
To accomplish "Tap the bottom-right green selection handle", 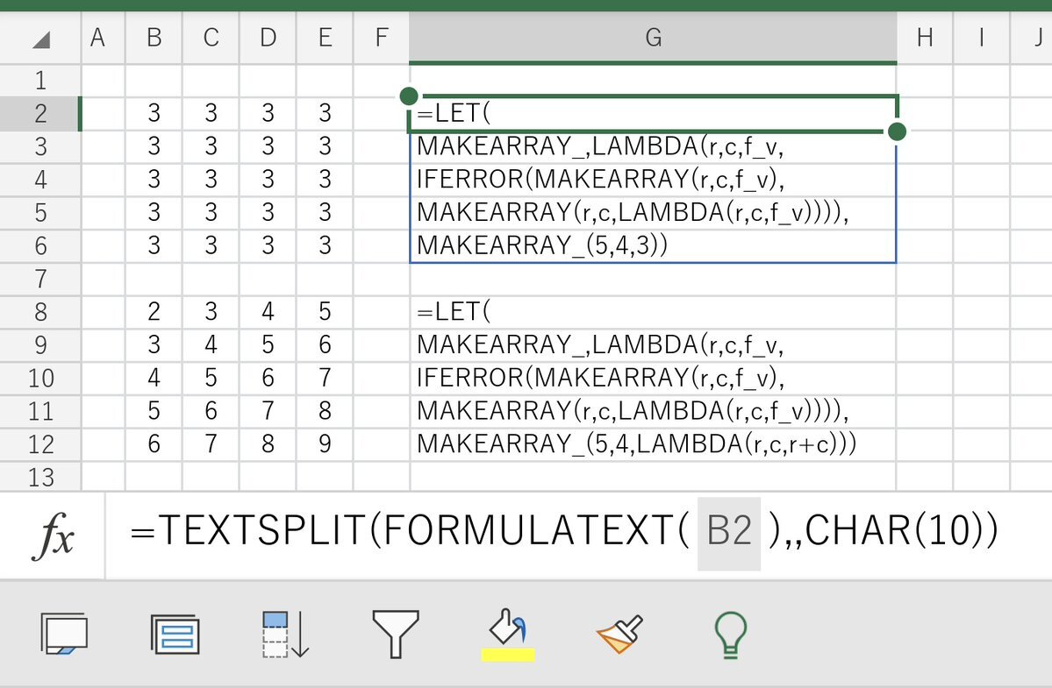I will click(x=897, y=132).
